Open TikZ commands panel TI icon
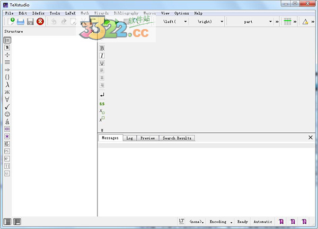318x229 pixels. (x=7, y=166)
